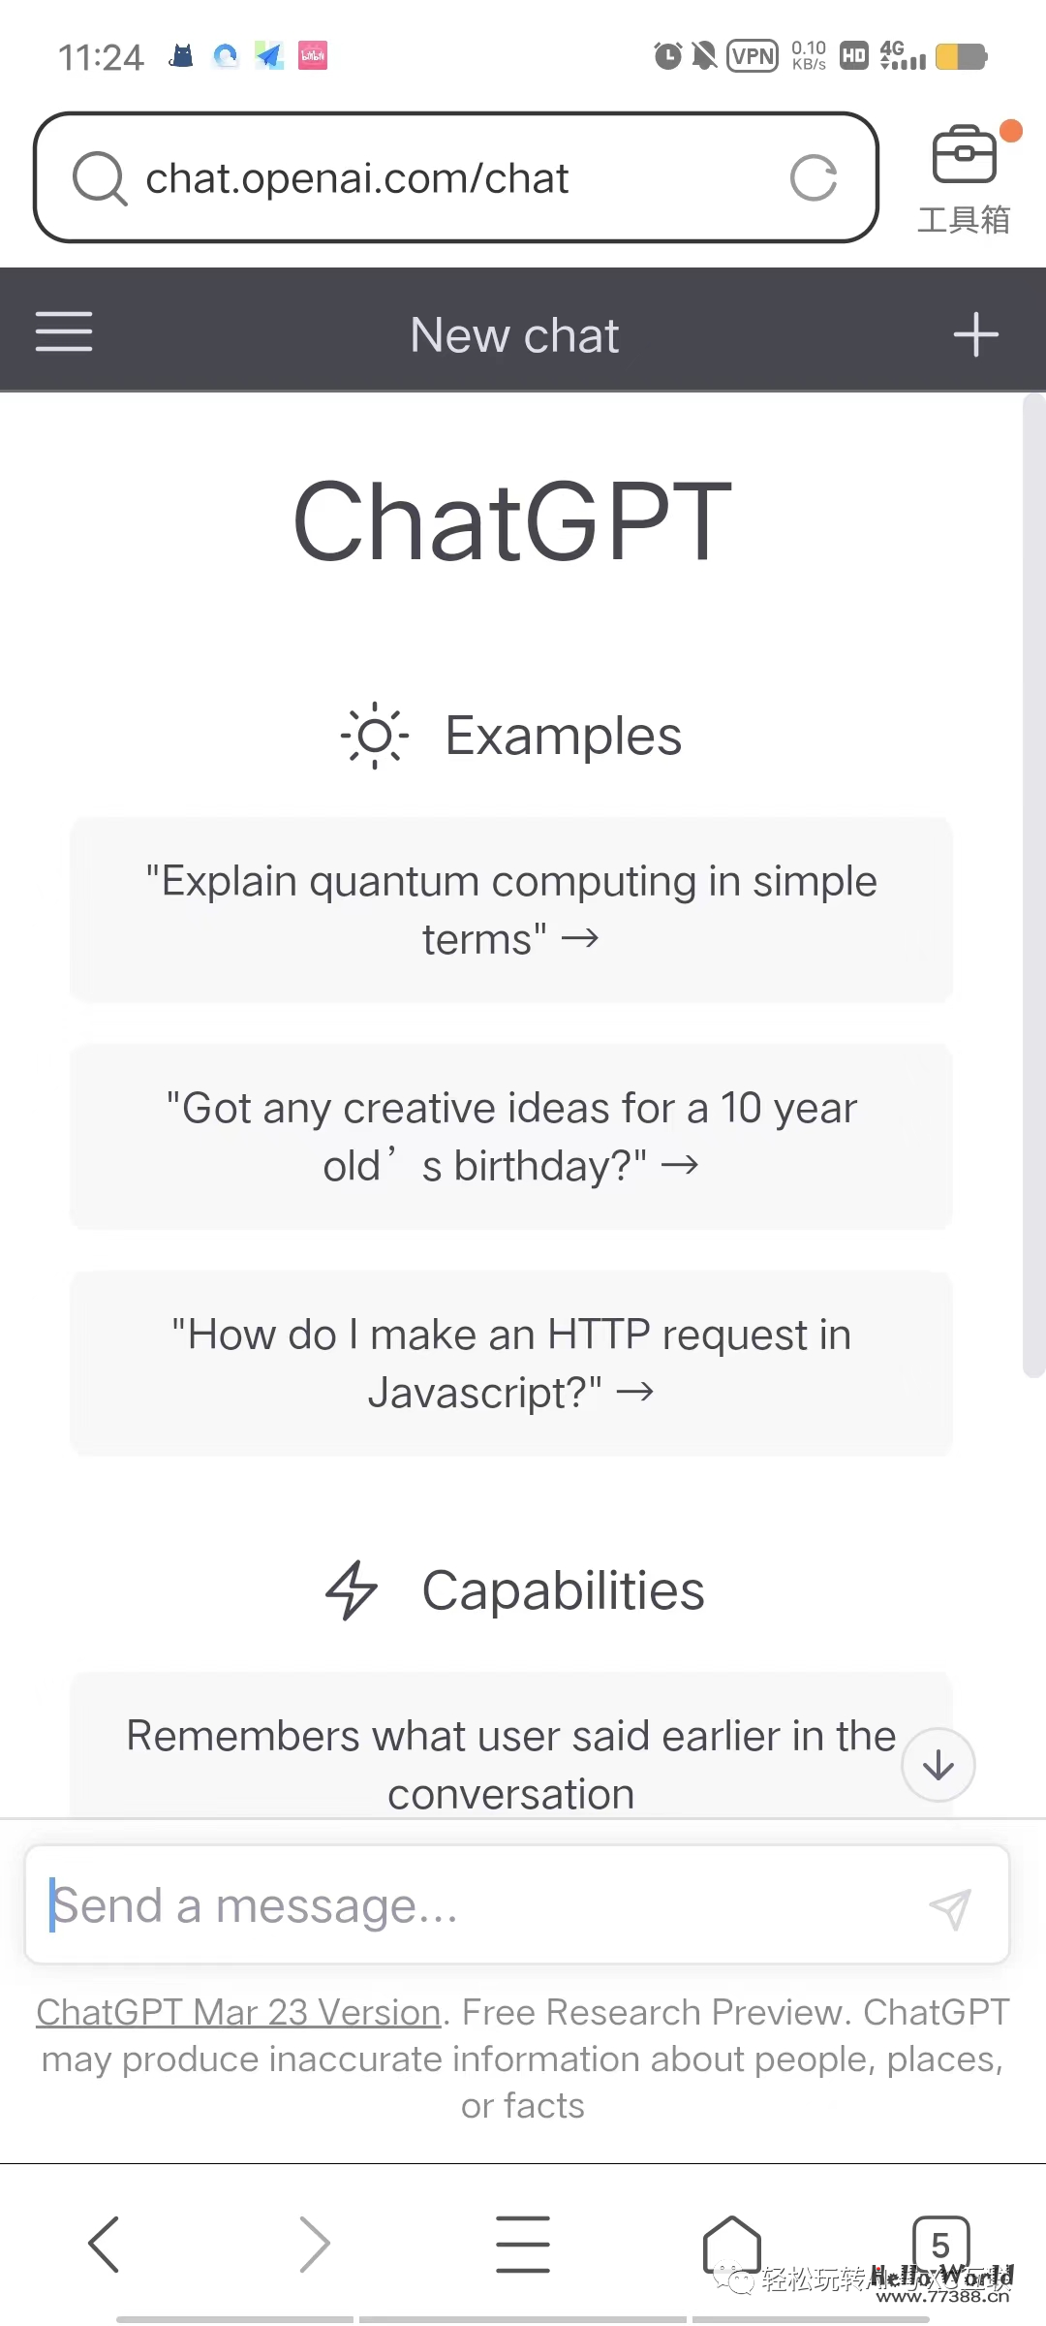Viewport: 1046px width, 2326px height.
Task: Open the hamburger sidebar menu
Action: [64, 332]
